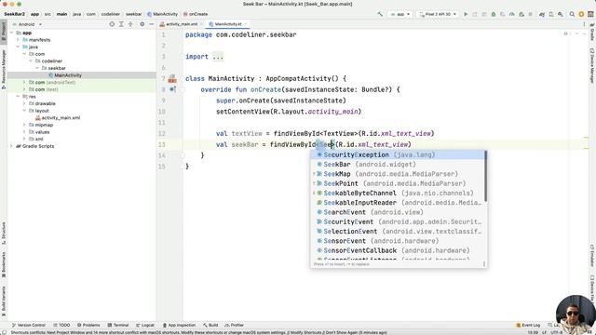Open the Version Control tool tab
Viewport: 596px width, 335px height.
pos(29,325)
